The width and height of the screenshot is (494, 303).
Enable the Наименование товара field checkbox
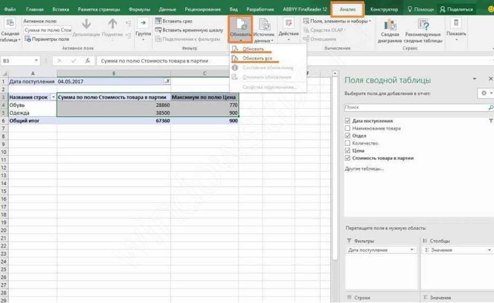pyautogui.click(x=347, y=128)
